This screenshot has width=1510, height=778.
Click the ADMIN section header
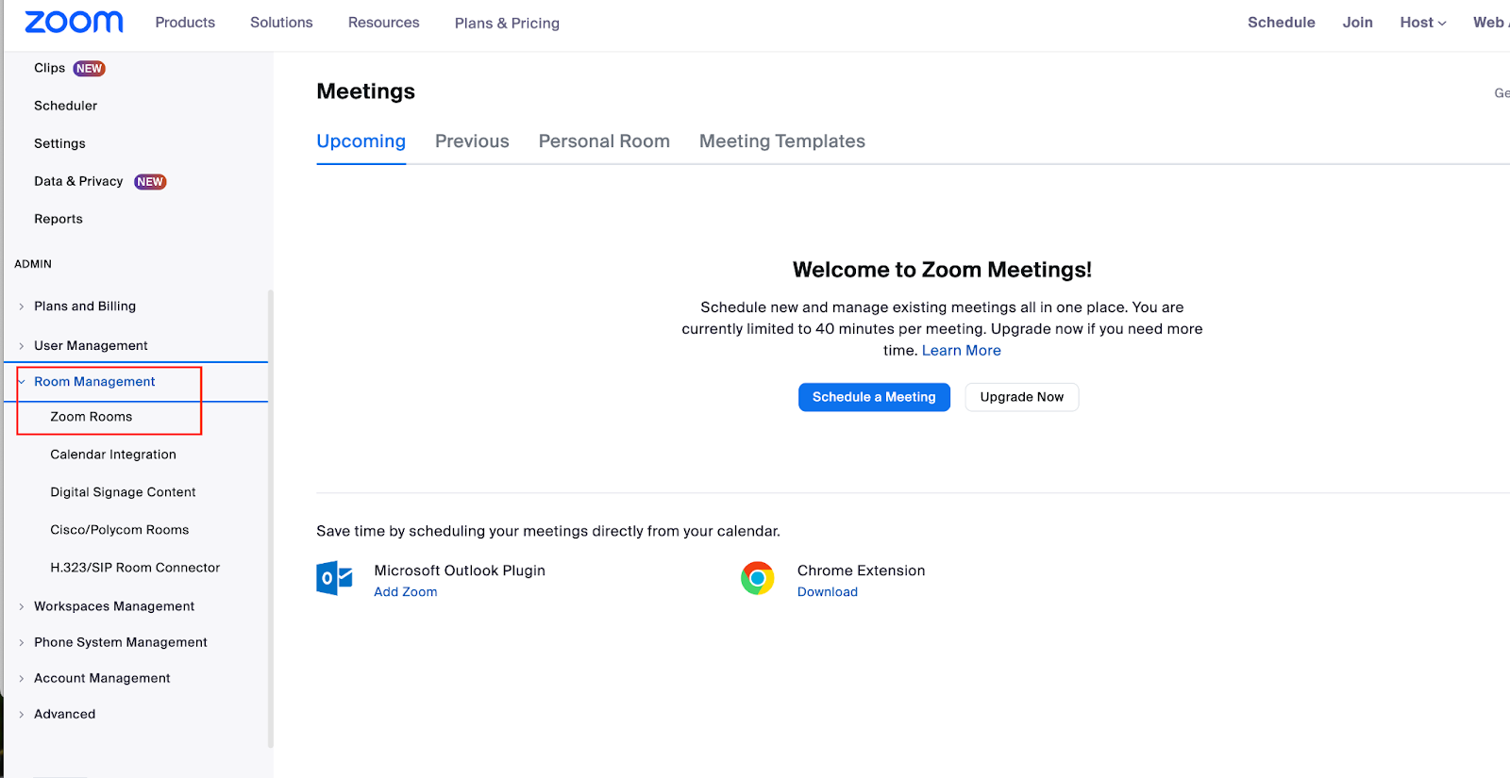(33, 264)
